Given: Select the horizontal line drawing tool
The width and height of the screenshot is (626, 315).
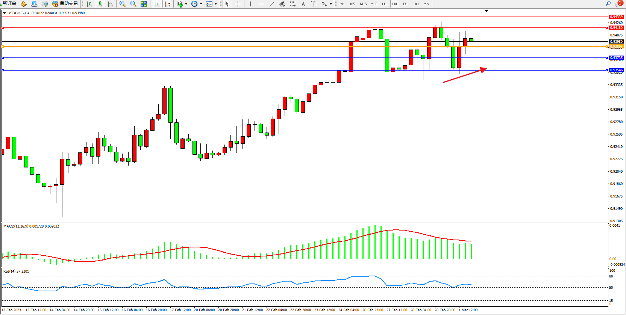Looking at the screenshot, I should pyautogui.click(x=261, y=4).
